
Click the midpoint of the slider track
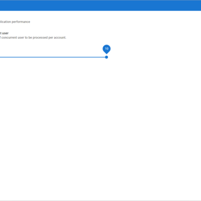click(53, 57)
